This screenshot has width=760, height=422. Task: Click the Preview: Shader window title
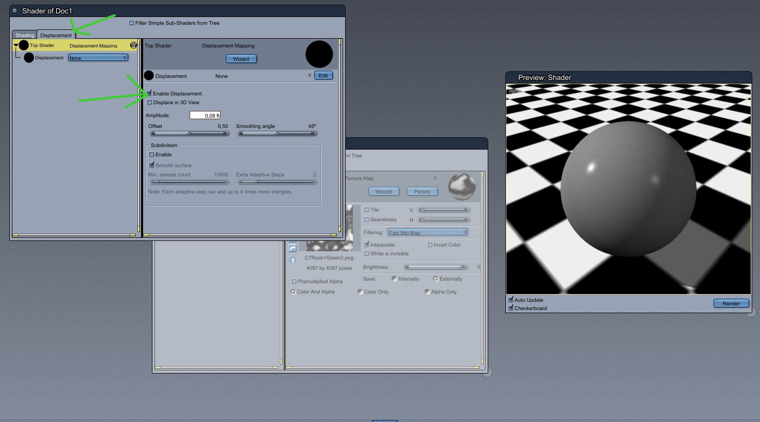tap(545, 77)
